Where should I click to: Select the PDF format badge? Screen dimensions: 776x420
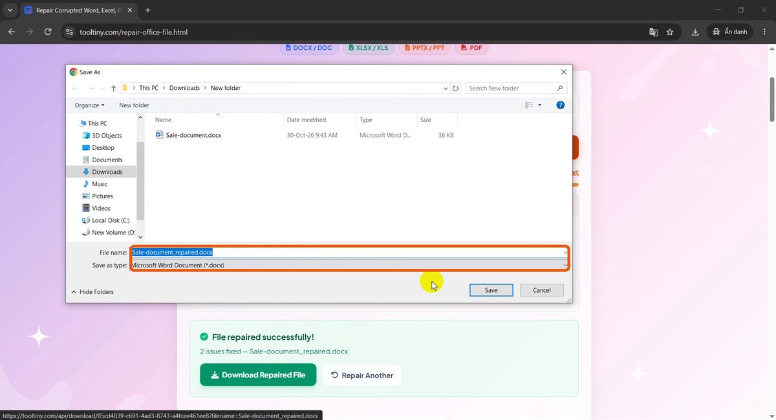471,48
